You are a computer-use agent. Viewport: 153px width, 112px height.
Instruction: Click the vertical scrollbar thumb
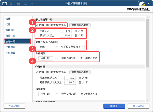[x=148, y=43]
